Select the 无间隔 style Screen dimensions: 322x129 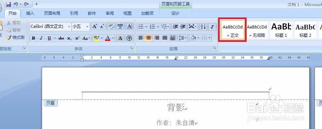[x=257, y=30]
